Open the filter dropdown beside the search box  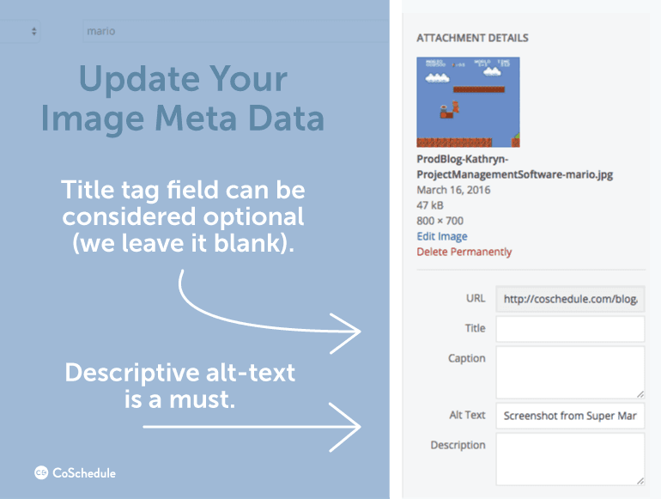click(x=21, y=31)
